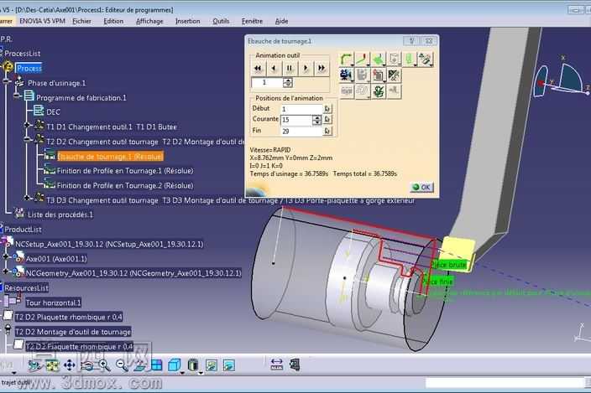This screenshot has height=393, width=591.
Task: Click the Courante position spinner arrows
Action: [x=317, y=120]
